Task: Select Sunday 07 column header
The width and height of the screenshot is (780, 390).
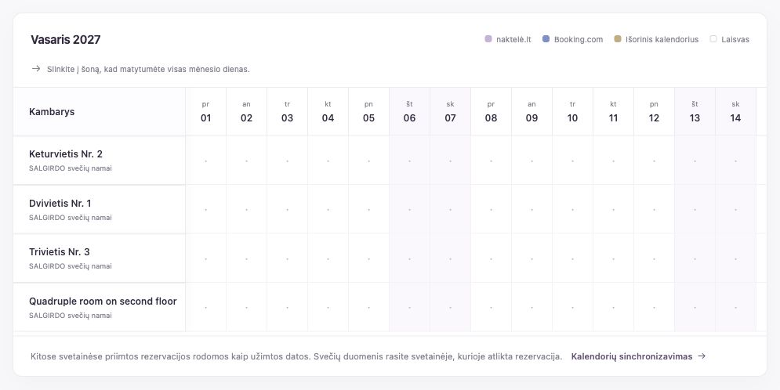Action: click(x=451, y=112)
